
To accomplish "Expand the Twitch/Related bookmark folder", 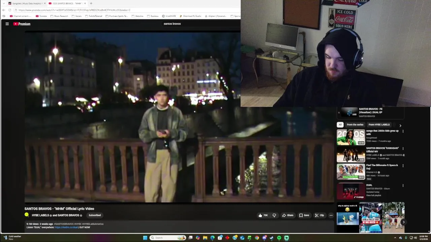I will point(94,16).
